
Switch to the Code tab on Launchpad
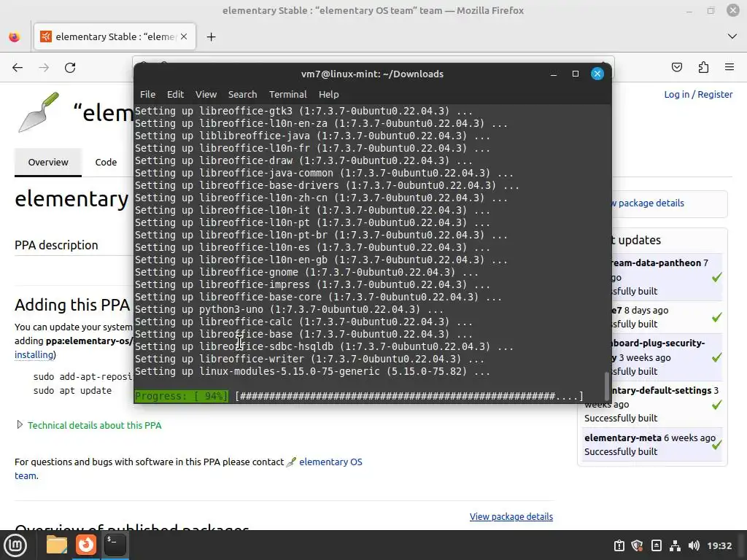coord(106,163)
